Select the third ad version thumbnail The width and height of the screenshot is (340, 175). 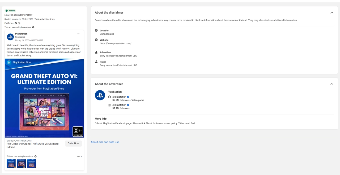click(31, 163)
